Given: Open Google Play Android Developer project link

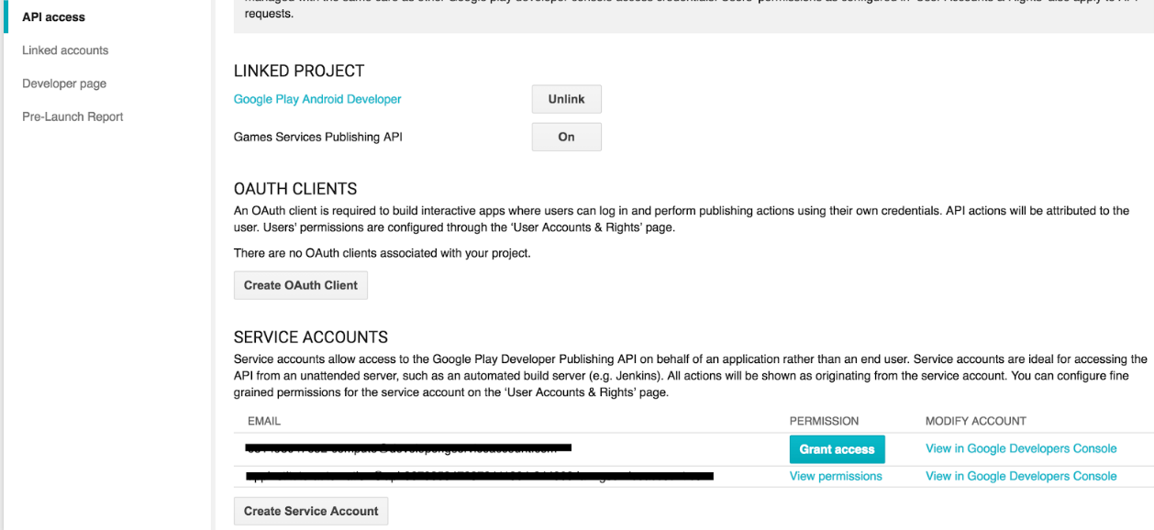Looking at the screenshot, I should 317,99.
